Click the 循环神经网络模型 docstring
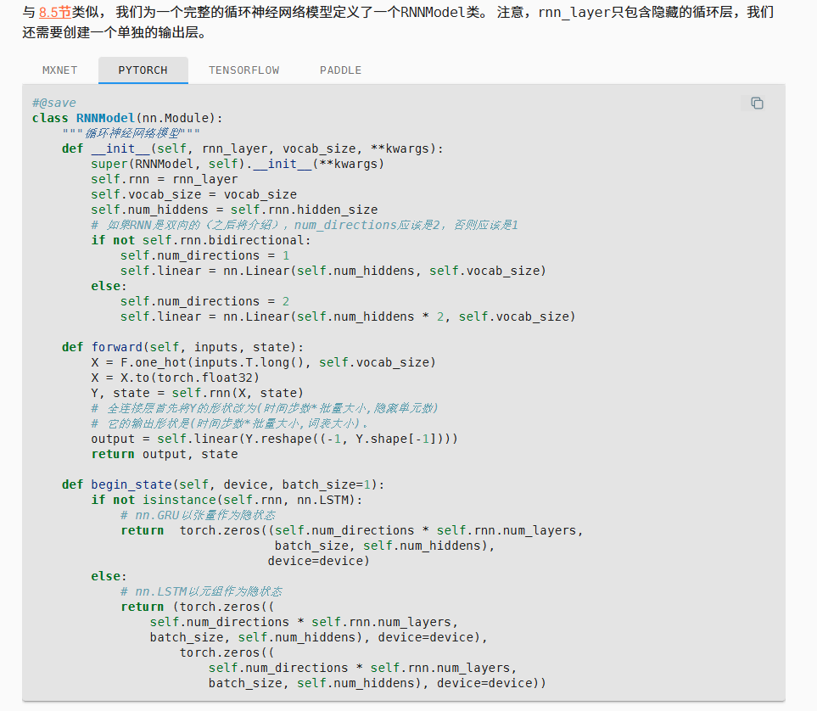The height and width of the screenshot is (711, 817). point(132,133)
